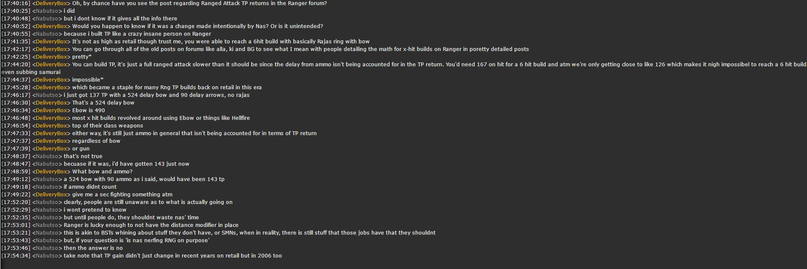
Task: Click the 'What bow and ammo?' question
Action: (102, 172)
